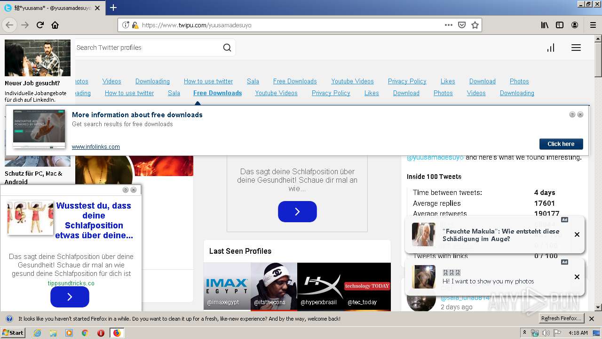Open twipu statistics bar chart icon
Viewport: 602px width, 339px height.
coord(551,48)
